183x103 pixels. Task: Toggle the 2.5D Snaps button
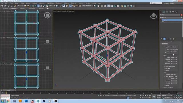click(67, 6)
